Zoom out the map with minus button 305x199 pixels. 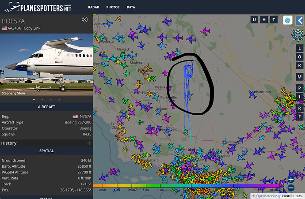[x=291, y=188]
